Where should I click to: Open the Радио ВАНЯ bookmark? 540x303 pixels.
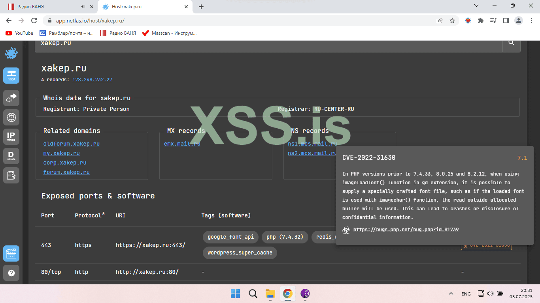[x=118, y=33]
